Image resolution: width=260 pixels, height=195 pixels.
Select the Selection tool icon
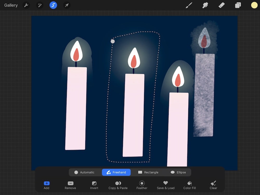53,5
